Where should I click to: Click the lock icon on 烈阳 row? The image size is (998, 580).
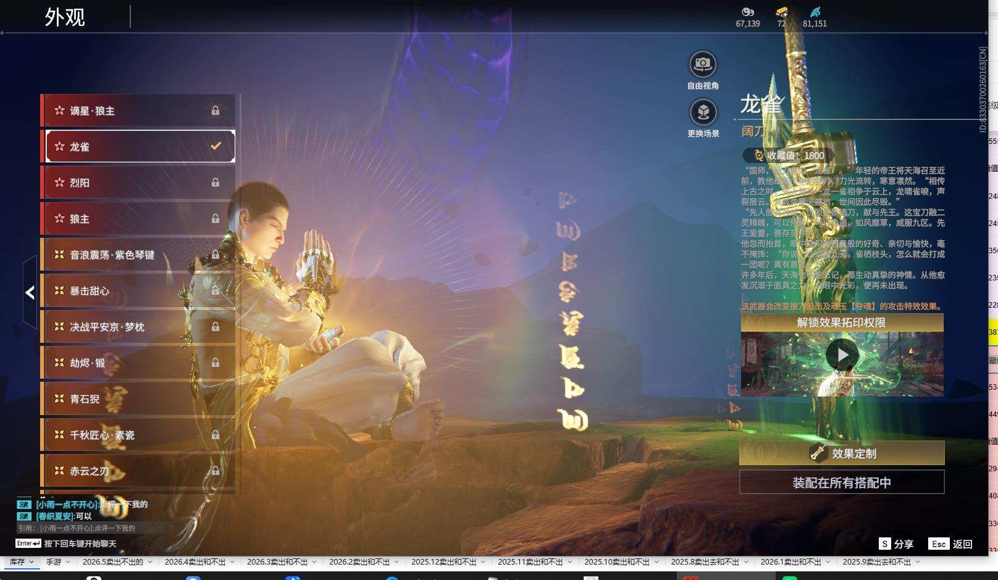pos(216,182)
